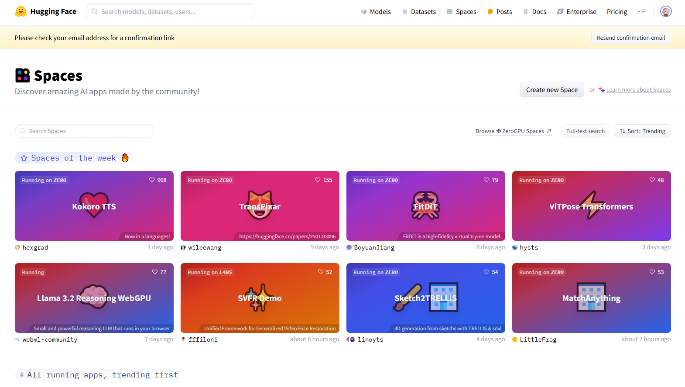This screenshot has width=685, height=387.
Task: Click wileewang's avatar icon
Action: click(x=183, y=247)
